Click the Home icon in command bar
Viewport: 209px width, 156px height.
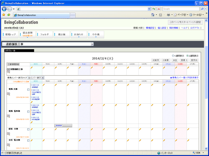click(x=153, y=15)
